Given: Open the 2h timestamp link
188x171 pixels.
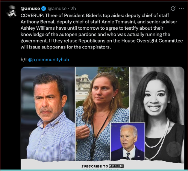Looking at the screenshot, I should [x=73, y=9].
